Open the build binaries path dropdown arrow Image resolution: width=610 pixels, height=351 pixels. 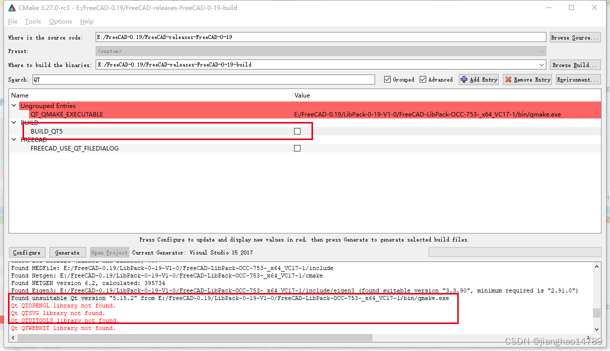[542, 65]
